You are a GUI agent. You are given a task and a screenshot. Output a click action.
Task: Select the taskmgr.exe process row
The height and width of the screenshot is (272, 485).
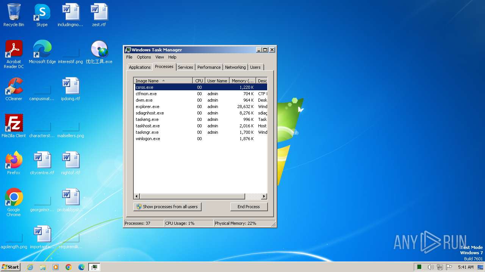(x=200, y=132)
